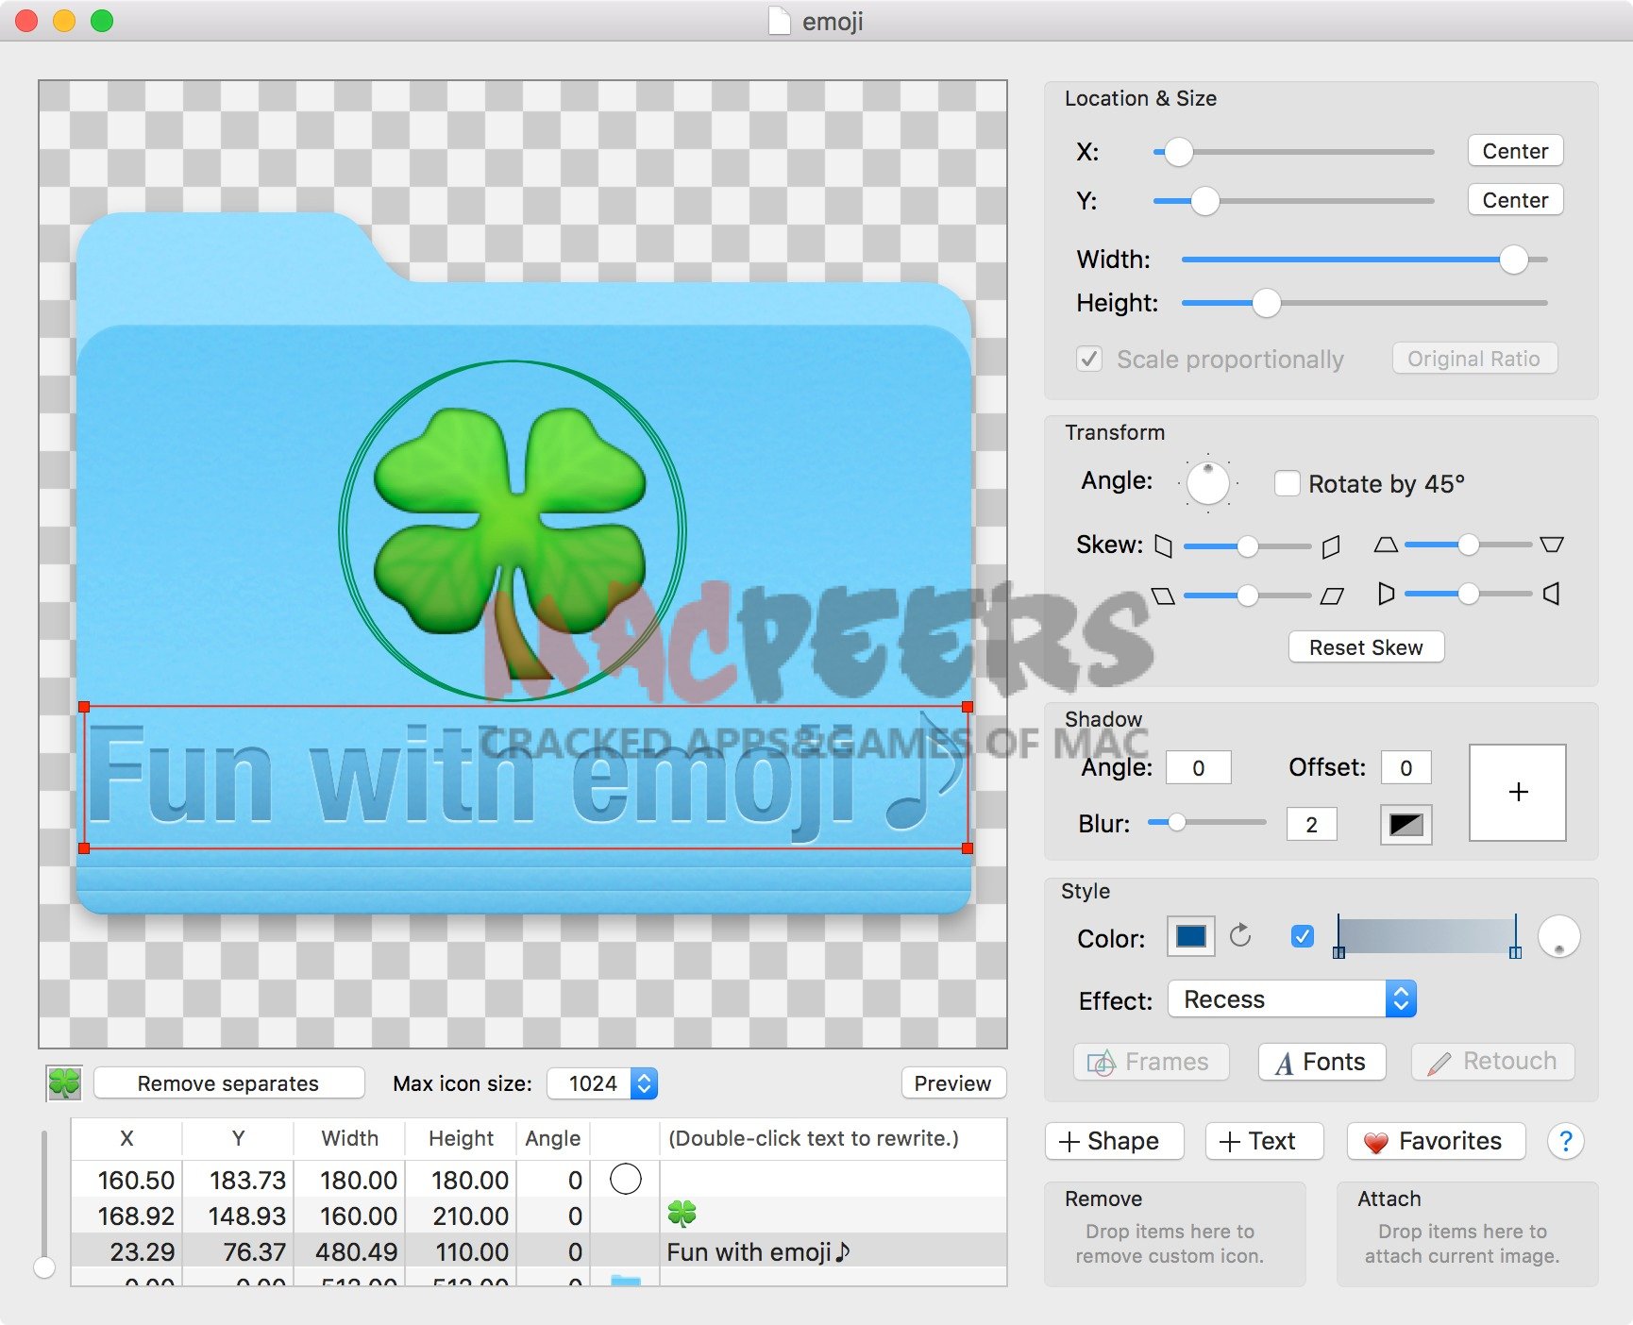The width and height of the screenshot is (1633, 1325).
Task: Click the Transform angle dial knob
Action: (x=1207, y=483)
